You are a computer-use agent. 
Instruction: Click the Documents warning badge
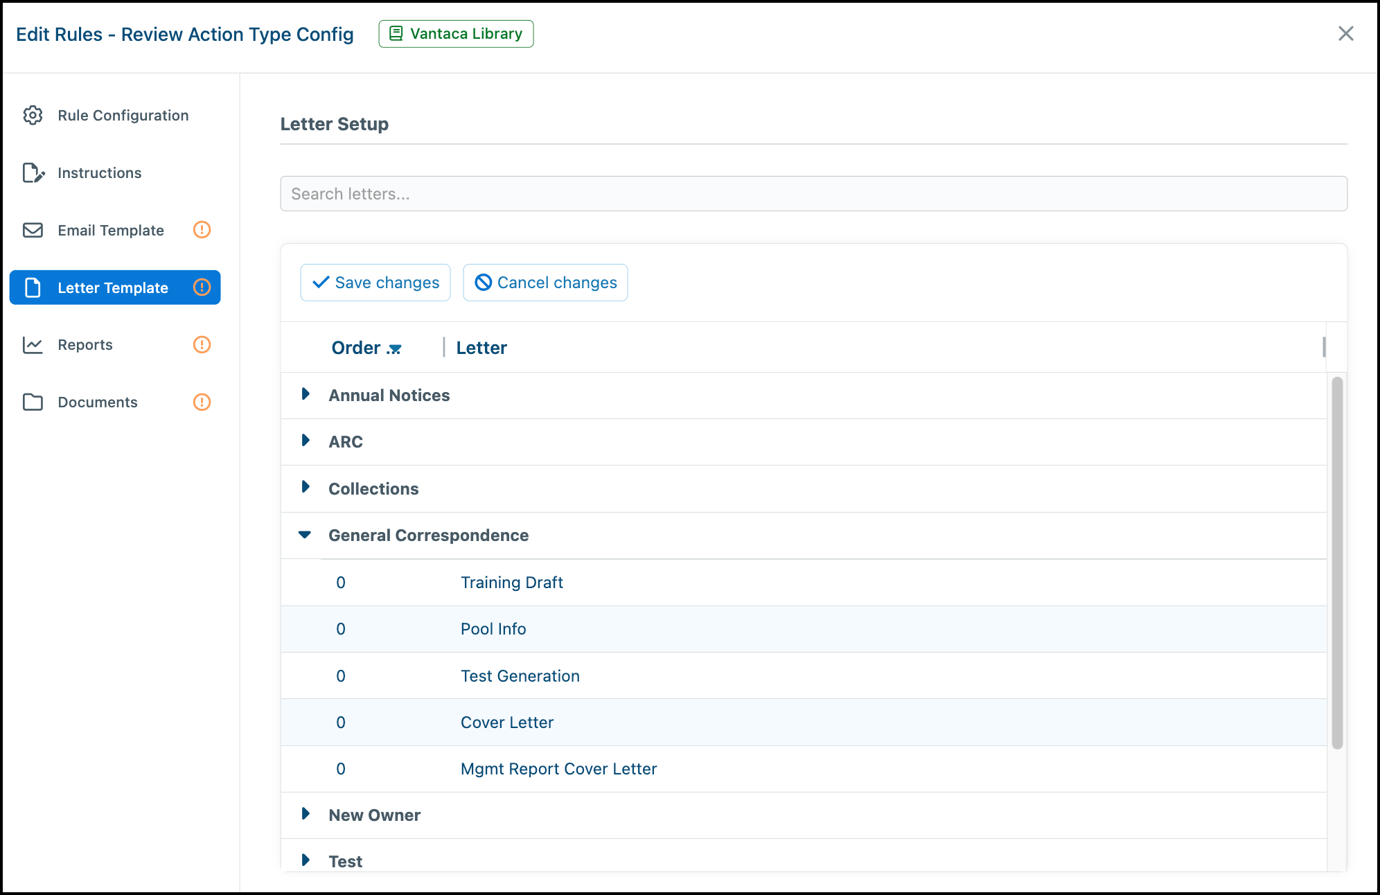pos(202,402)
